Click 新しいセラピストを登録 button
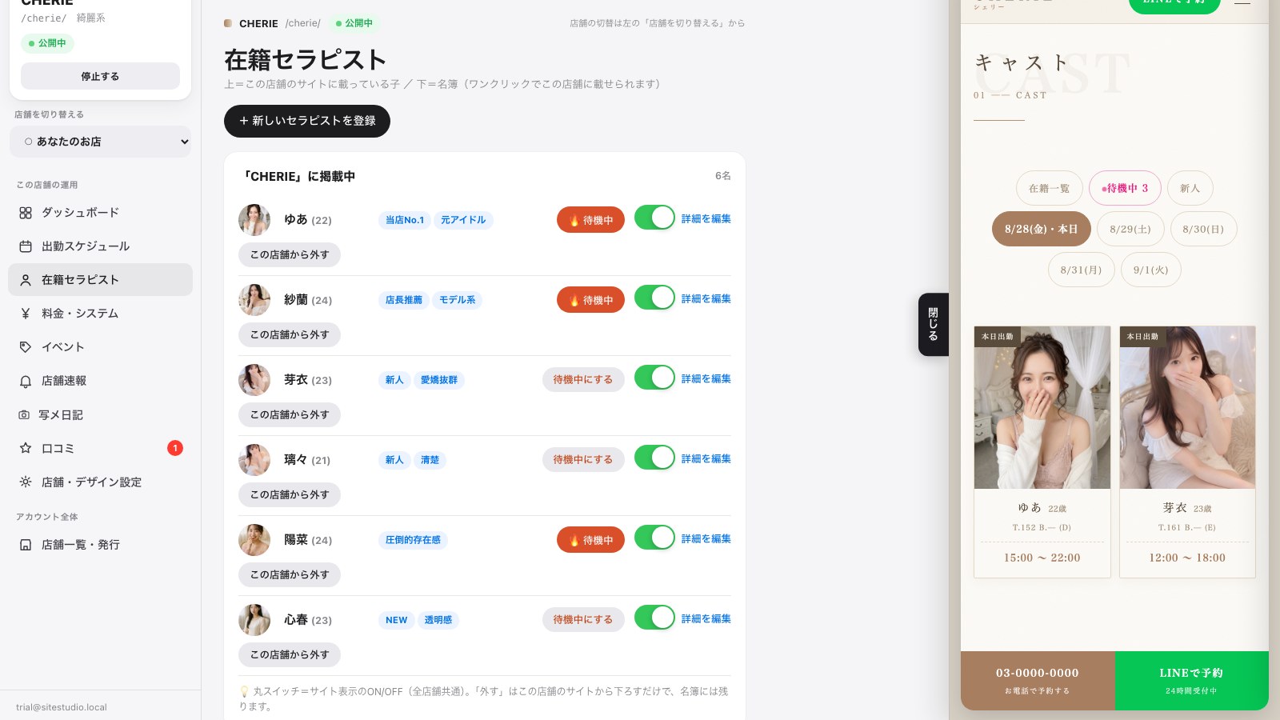Viewport: 1280px width, 720px height. [307, 121]
